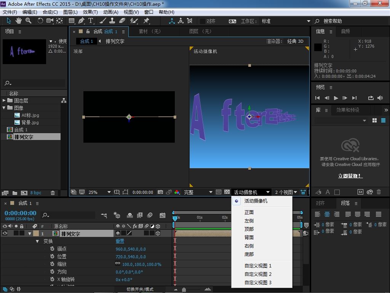Click the show channel color icon
The height and width of the screenshot is (293, 390).
click(x=177, y=192)
